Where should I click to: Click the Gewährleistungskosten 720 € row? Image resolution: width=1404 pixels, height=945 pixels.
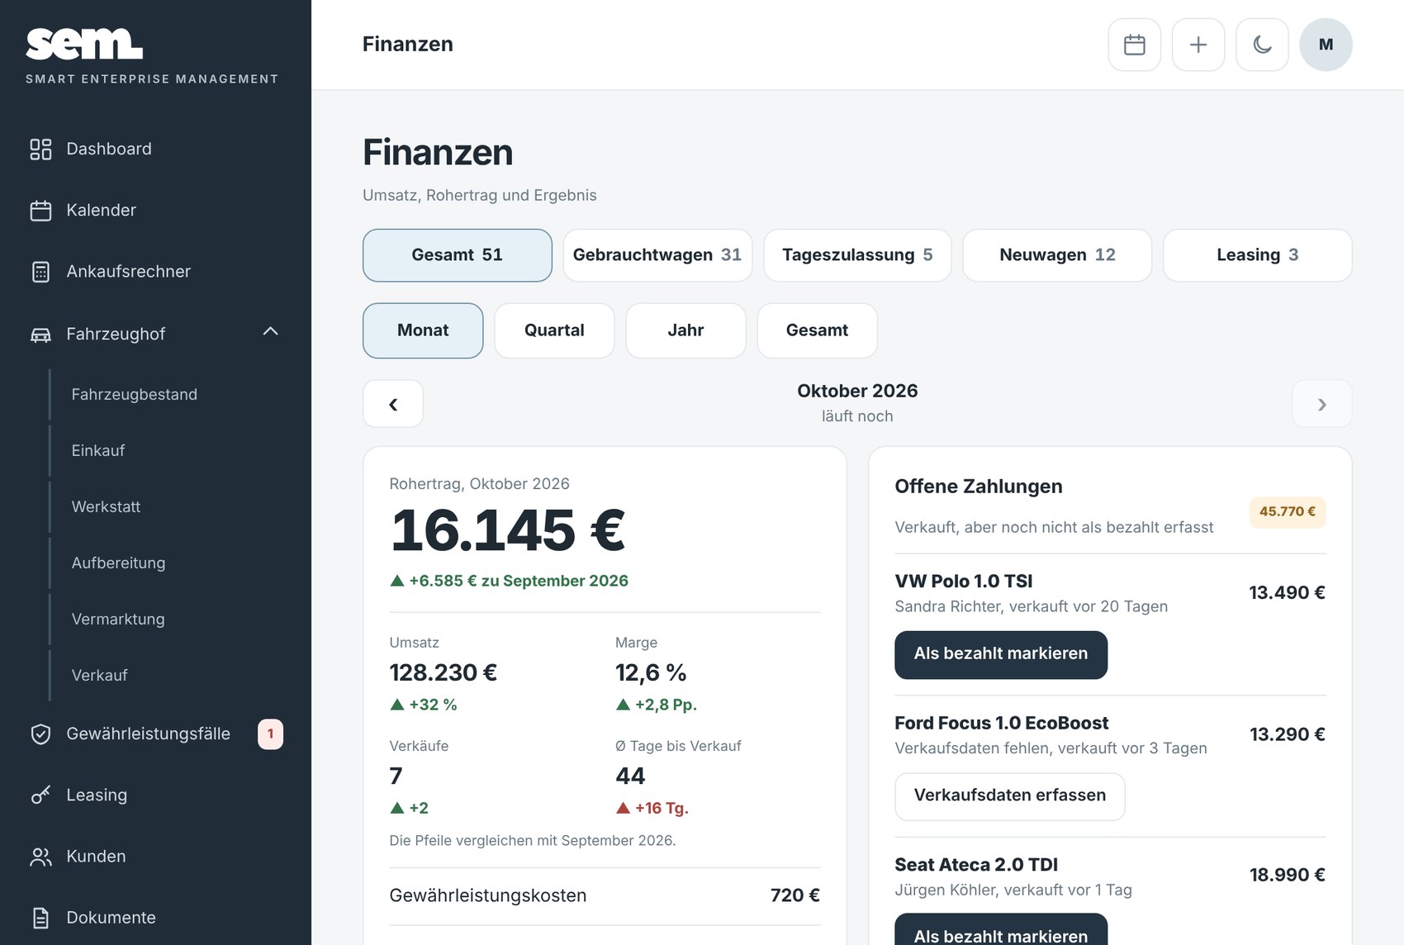pyautogui.click(x=605, y=895)
